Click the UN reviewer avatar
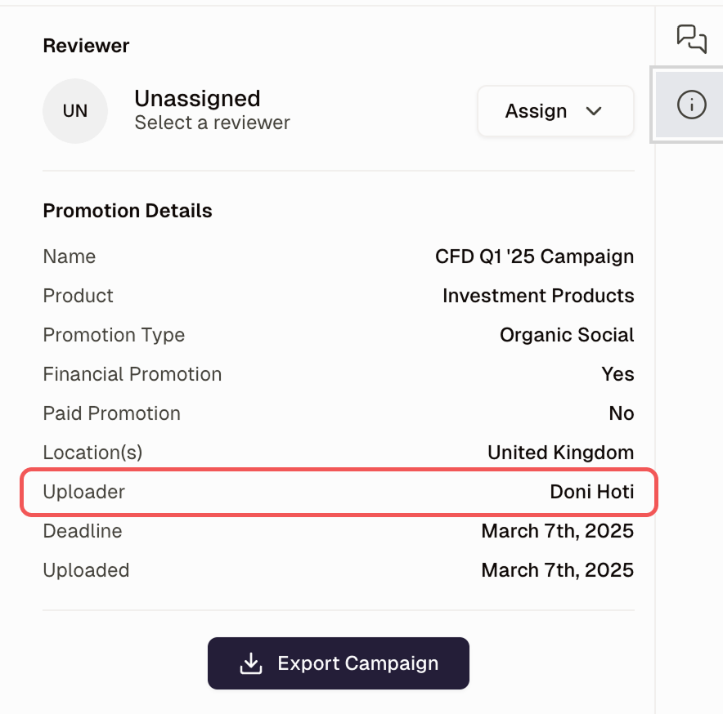 [75, 111]
